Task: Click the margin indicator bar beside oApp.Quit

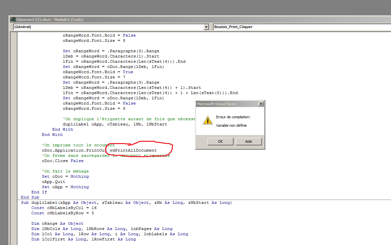Action: [x=13, y=182]
